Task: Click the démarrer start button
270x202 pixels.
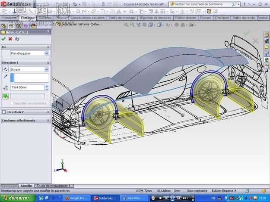Action: 17,198
